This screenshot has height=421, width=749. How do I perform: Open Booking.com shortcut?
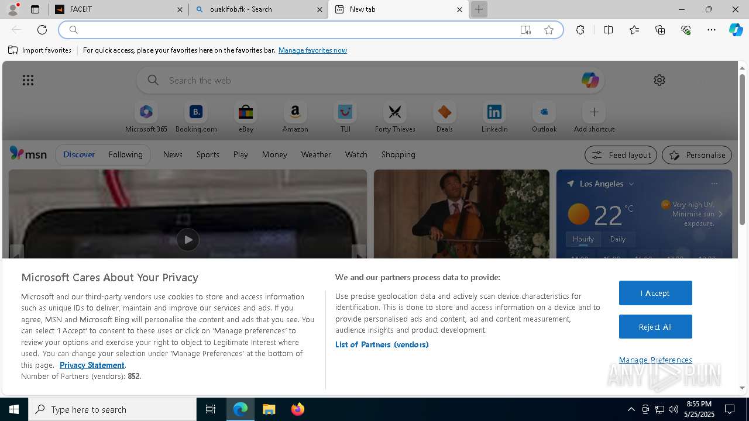click(x=196, y=118)
